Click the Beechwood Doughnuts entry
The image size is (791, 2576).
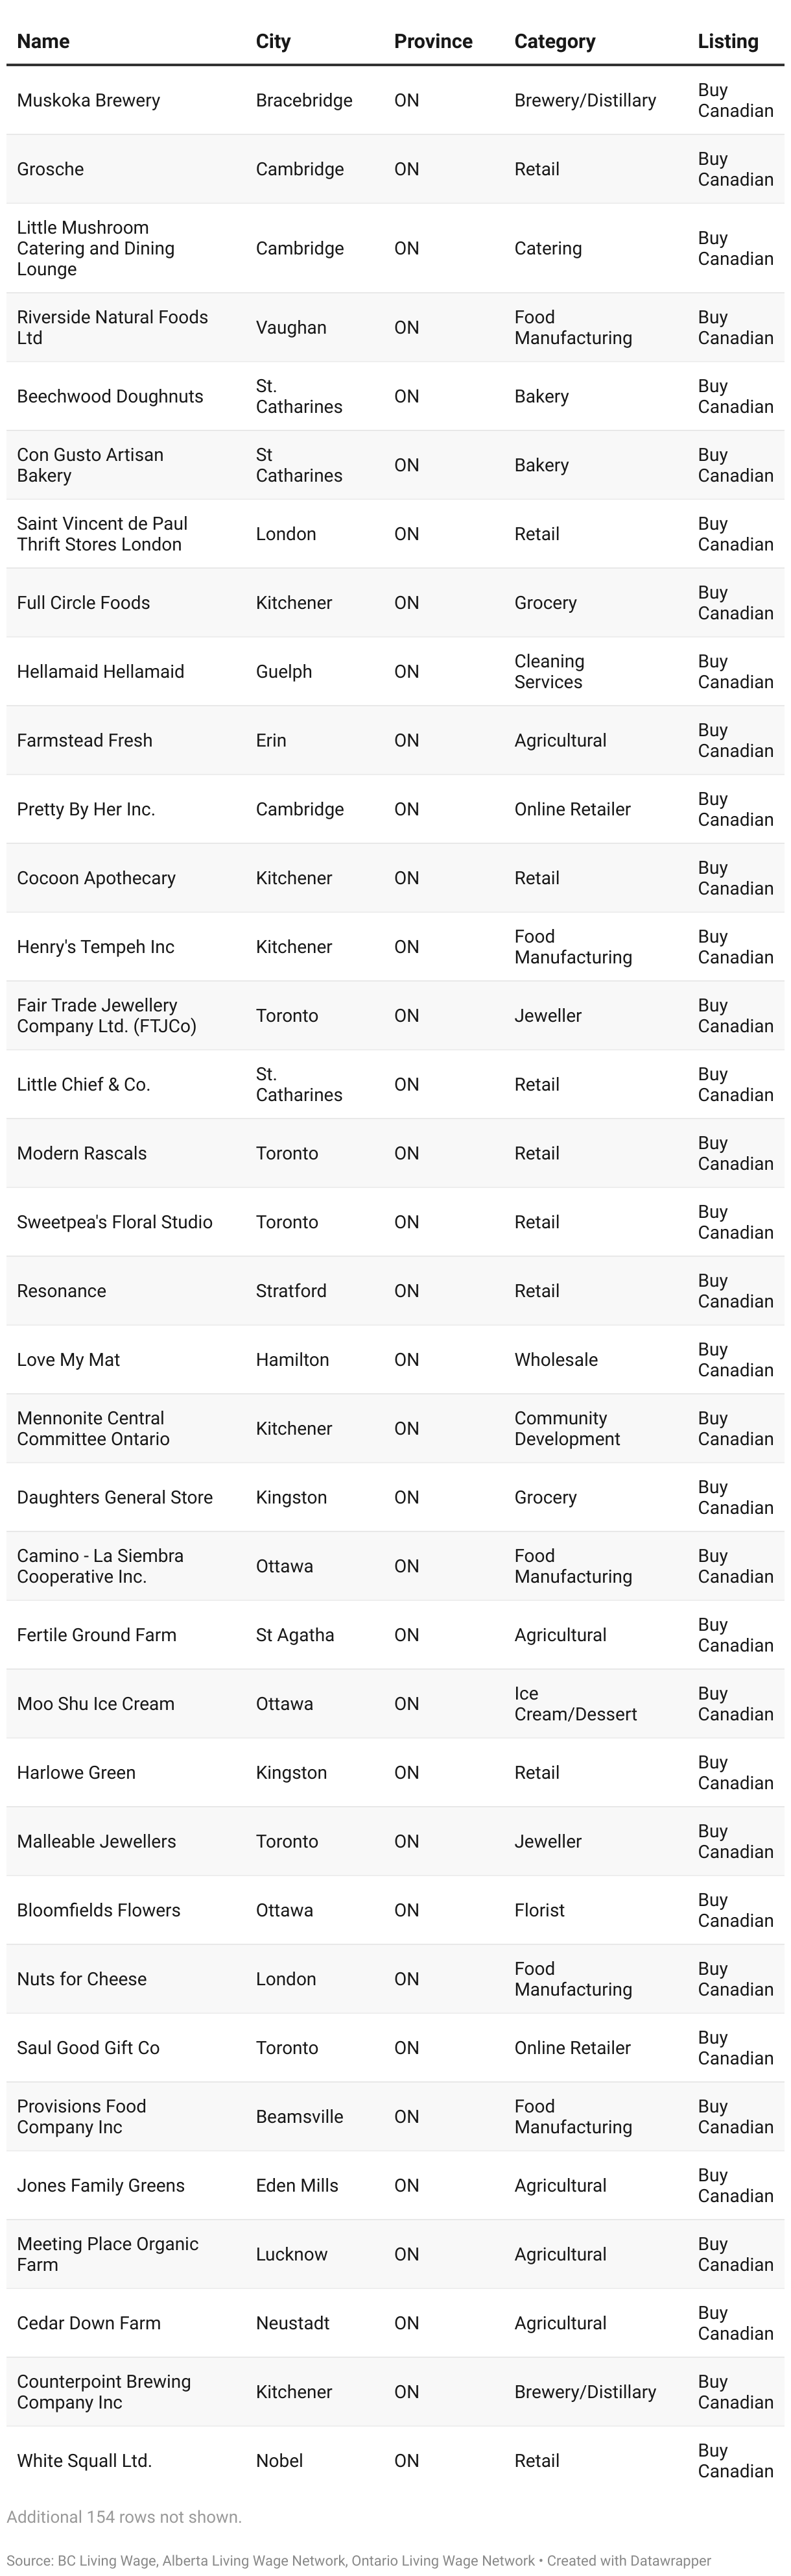[x=110, y=396]
